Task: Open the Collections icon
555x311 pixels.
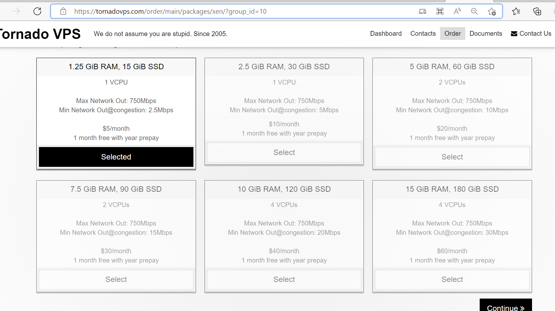Action: pyautogui.click(x=537, y=11)
